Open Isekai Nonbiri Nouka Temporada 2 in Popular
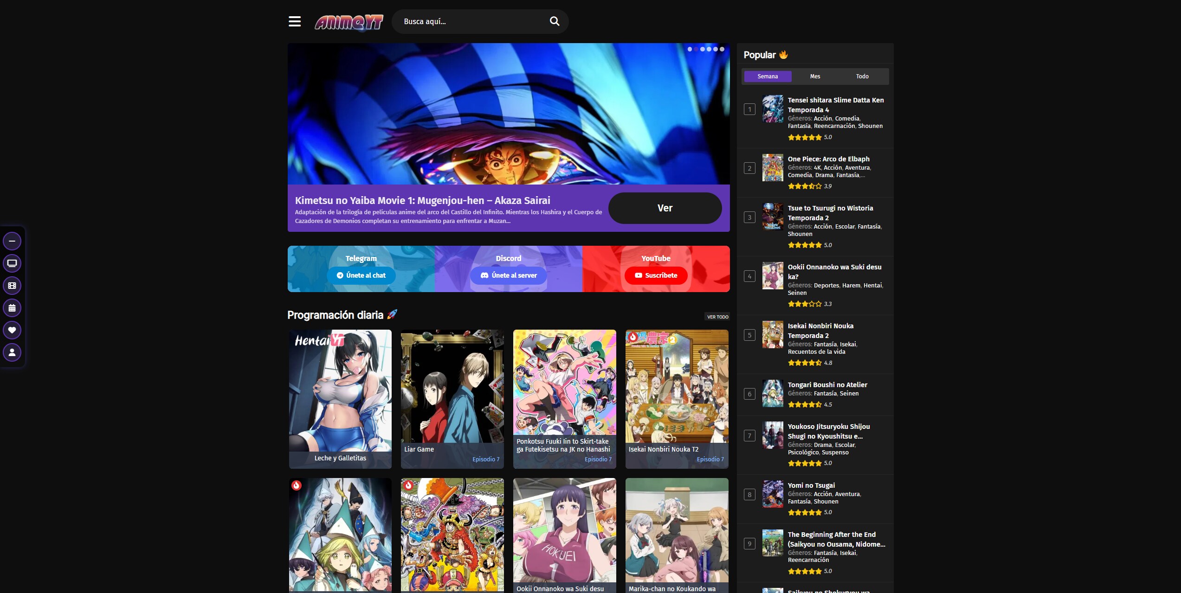This screenshot has width=1181, height=593. (x=820, y=331)
